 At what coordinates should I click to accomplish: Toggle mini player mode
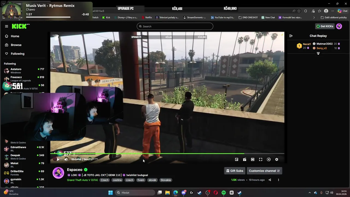coord(237,160)
